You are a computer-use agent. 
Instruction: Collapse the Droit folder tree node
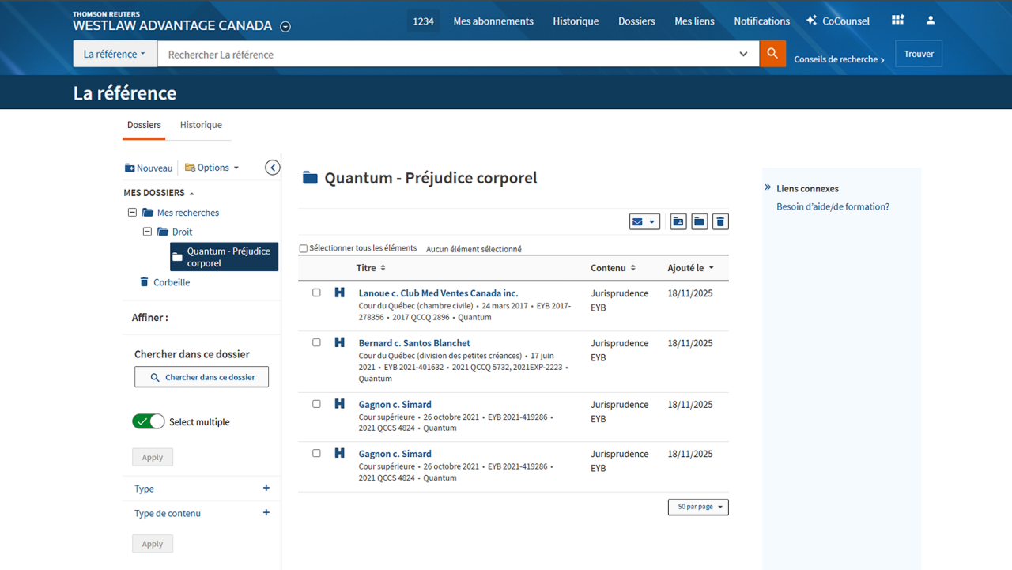[147, 232]
